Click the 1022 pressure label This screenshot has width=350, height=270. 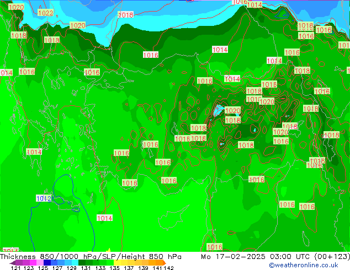pyautogui.click(x=45, y=13)
